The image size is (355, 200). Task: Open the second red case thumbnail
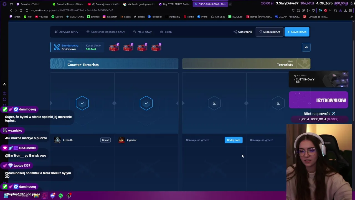pyautogui.click(x=128, y=47)
